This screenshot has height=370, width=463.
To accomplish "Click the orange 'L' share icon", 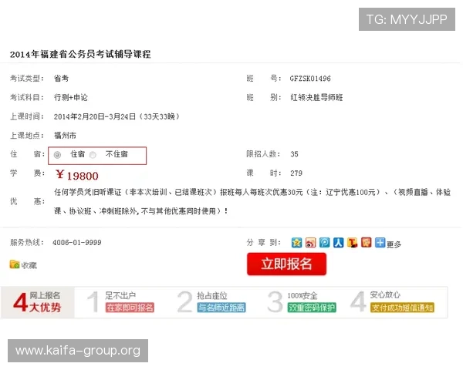I will tap(352, 243).
